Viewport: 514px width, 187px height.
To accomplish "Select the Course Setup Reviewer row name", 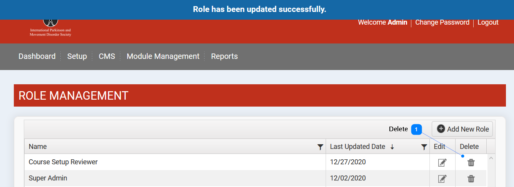I will pos(63,162).
